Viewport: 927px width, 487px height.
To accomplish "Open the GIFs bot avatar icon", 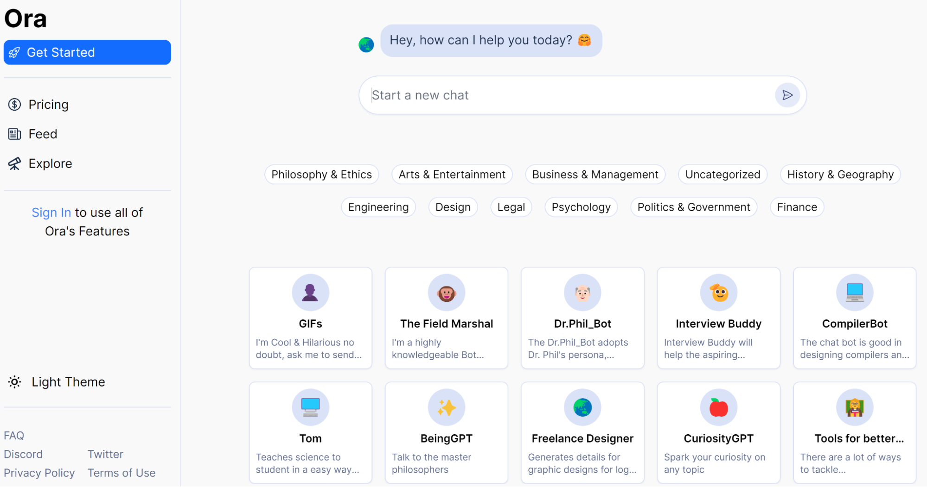I will (x=310, y=293).
